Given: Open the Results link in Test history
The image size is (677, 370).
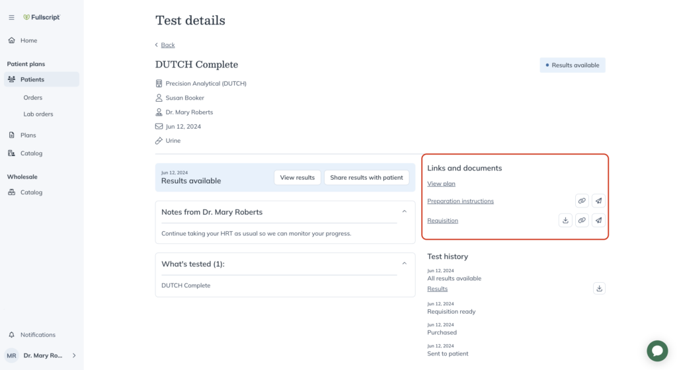Looking at the screenshot, I should pos(438,289).
